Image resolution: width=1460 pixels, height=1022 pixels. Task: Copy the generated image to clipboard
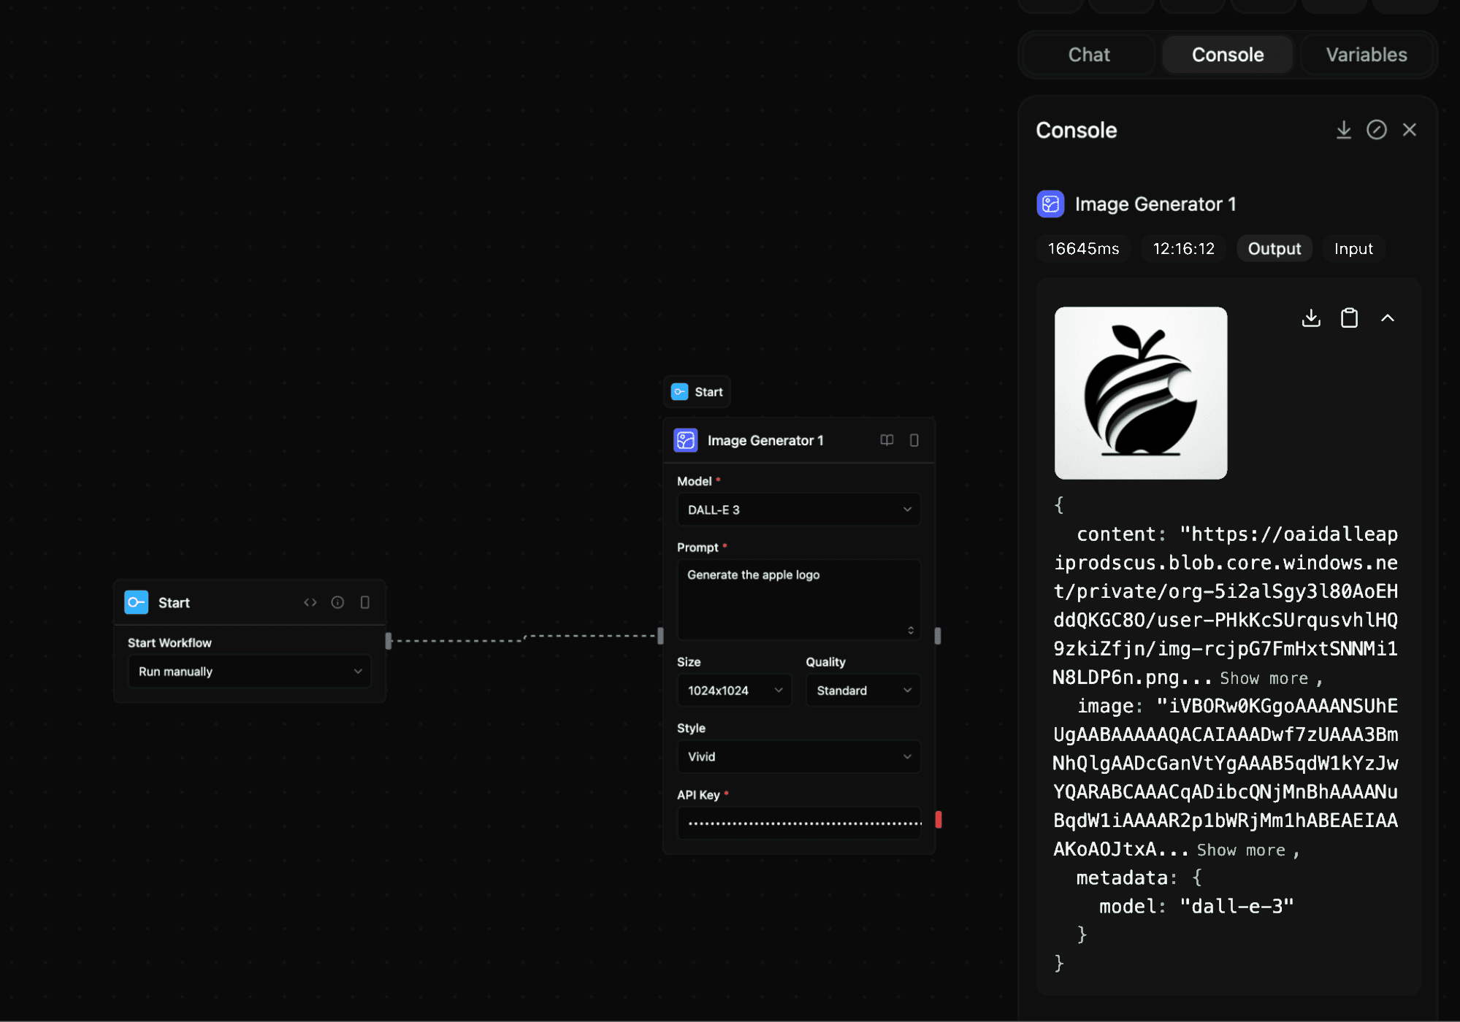(1348, 318)
